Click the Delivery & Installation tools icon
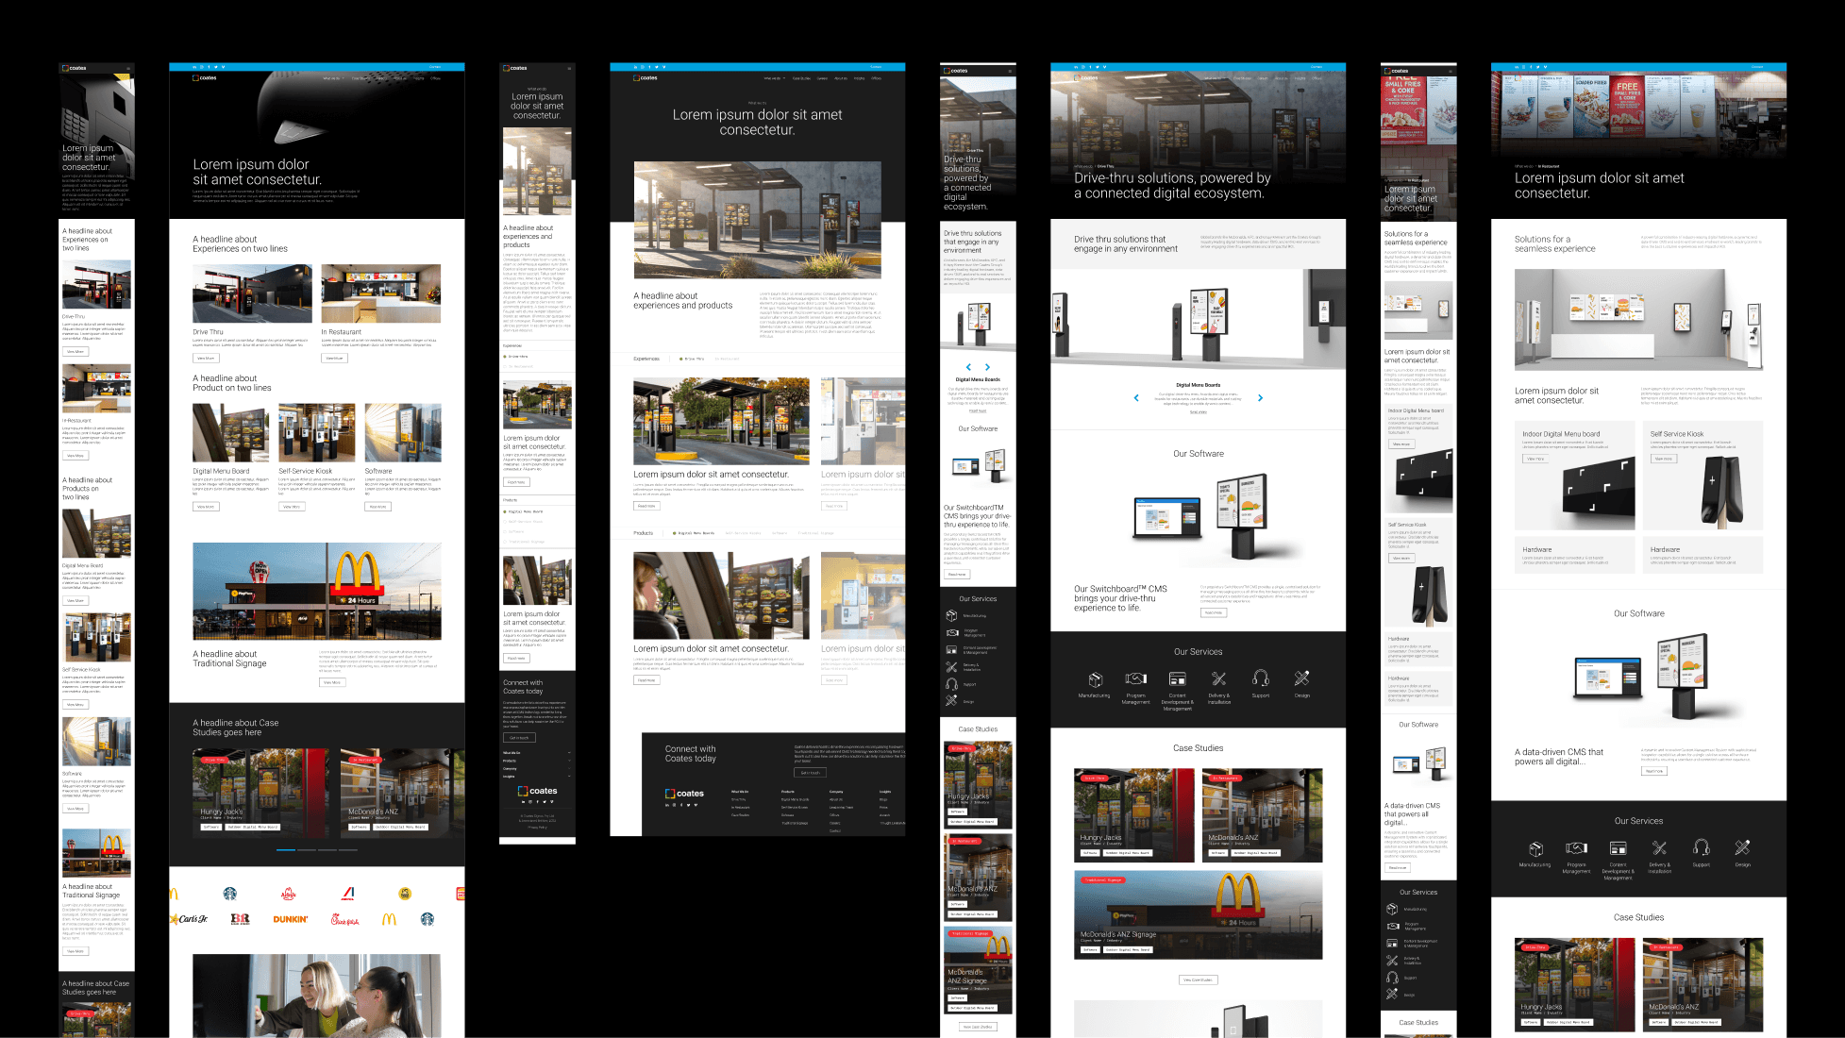This screenshot has height=1038, width=1845. pyautogui.click(x=1218, y=678)
